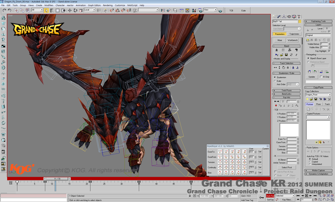The width and height of the screenshot is (335, 202).
Task: Select Interpolated Auto-Key TCB radio button
Action: [310, 164]
